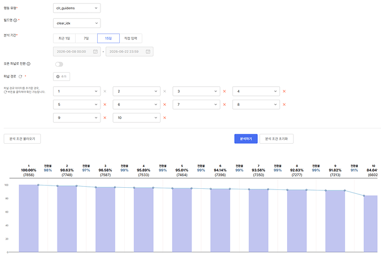
Task: Click the step 5 bar in funnel chart
Action: [x=182, y=220]
